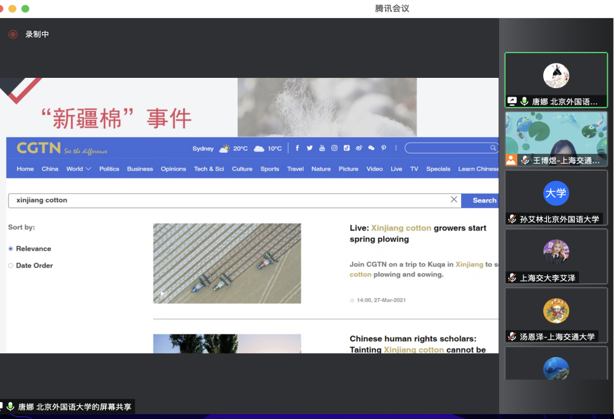The image size is (614, 419).
Task: Open the Business section
Action: coord(140,169)
